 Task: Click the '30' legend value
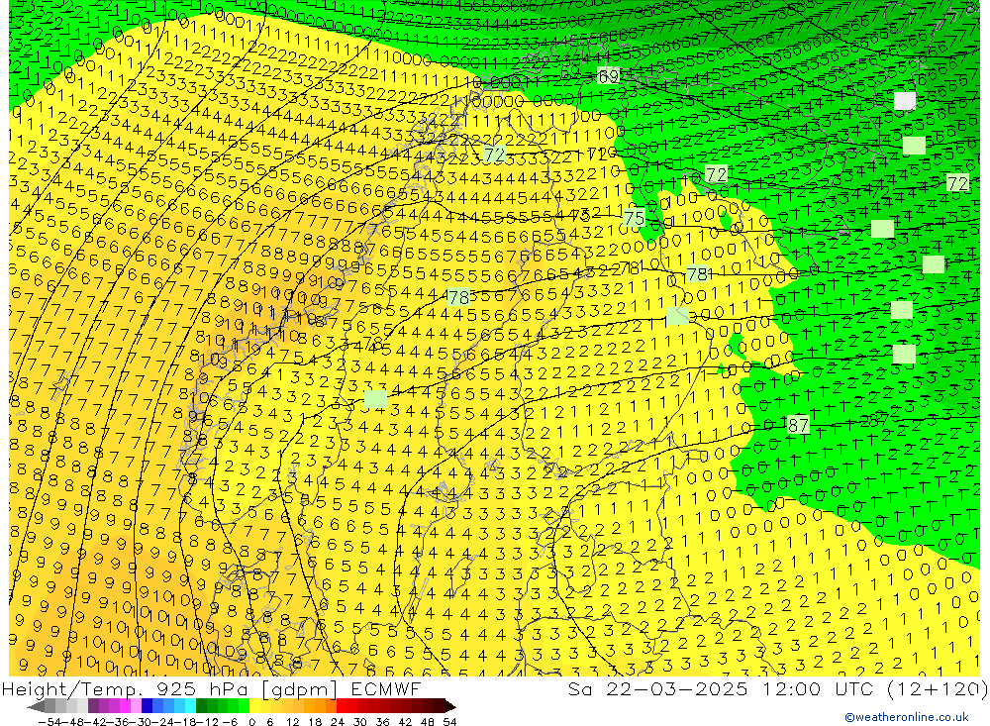click(x=360, y=722)
